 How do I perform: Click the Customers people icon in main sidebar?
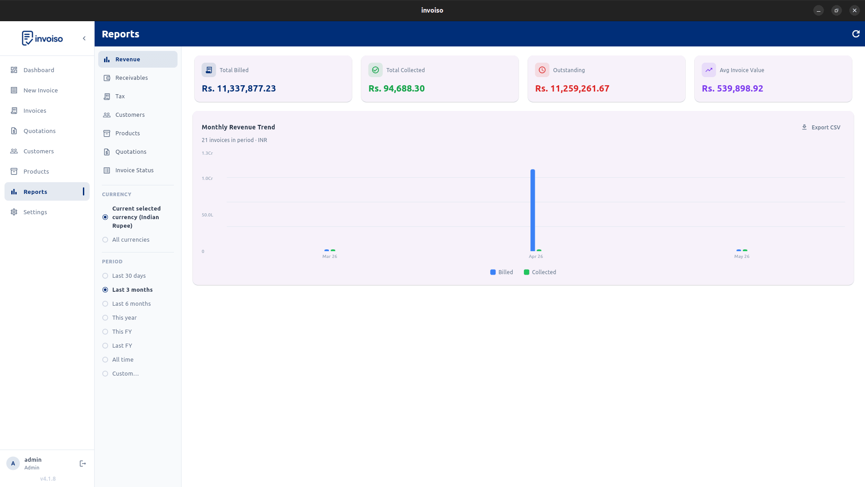[x=14, y=151]
